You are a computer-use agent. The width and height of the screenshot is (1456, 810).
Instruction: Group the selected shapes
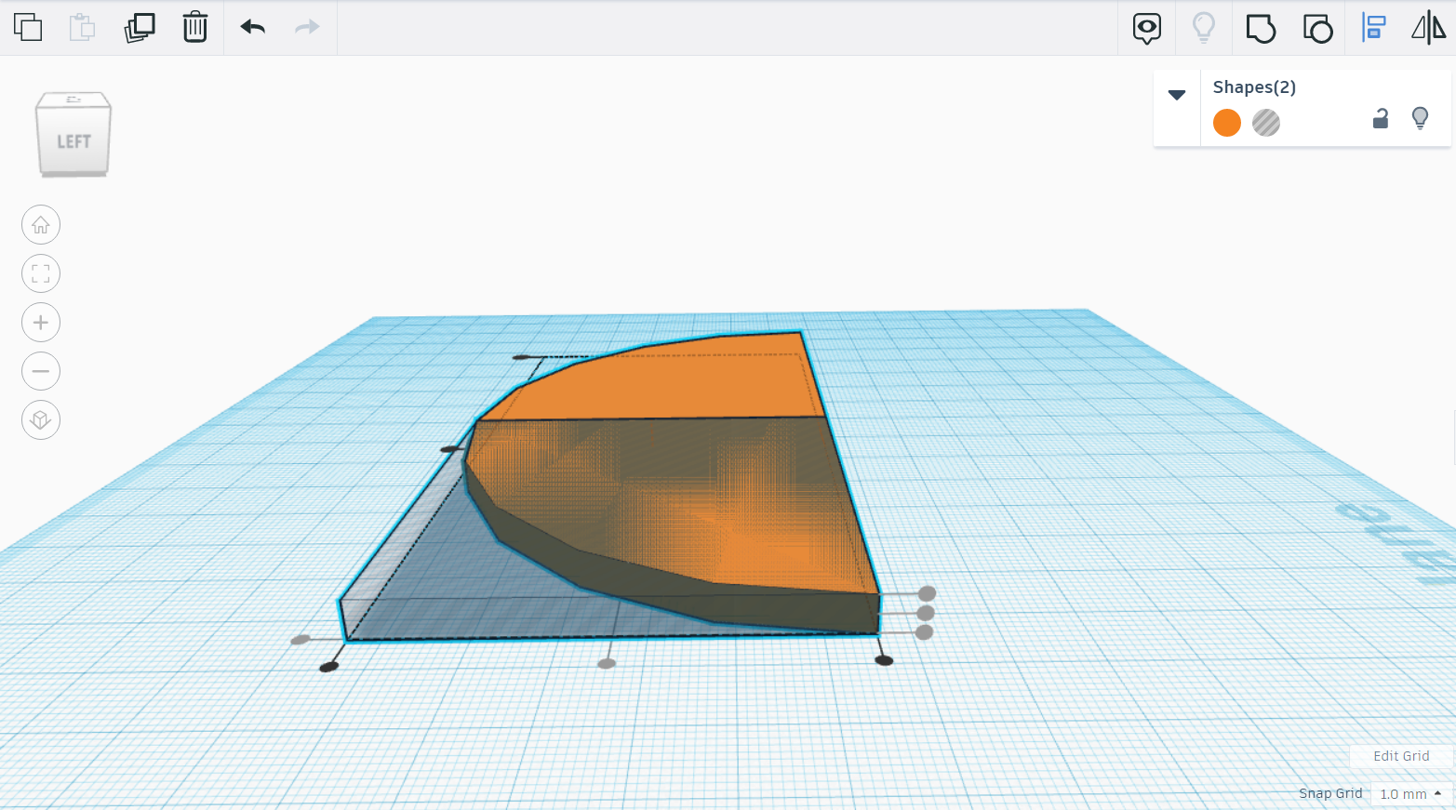click(1261, 28)
